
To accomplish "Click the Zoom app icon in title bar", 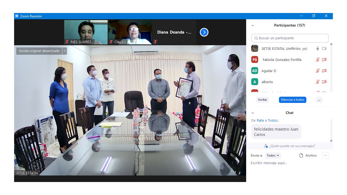I will click(17, 16).
